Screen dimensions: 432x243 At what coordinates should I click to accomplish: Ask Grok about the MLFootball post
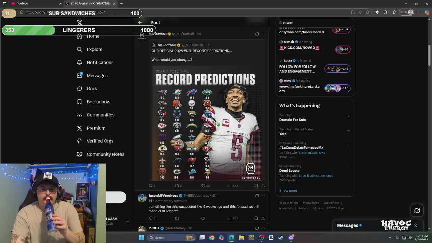click(x=257, y=34)
